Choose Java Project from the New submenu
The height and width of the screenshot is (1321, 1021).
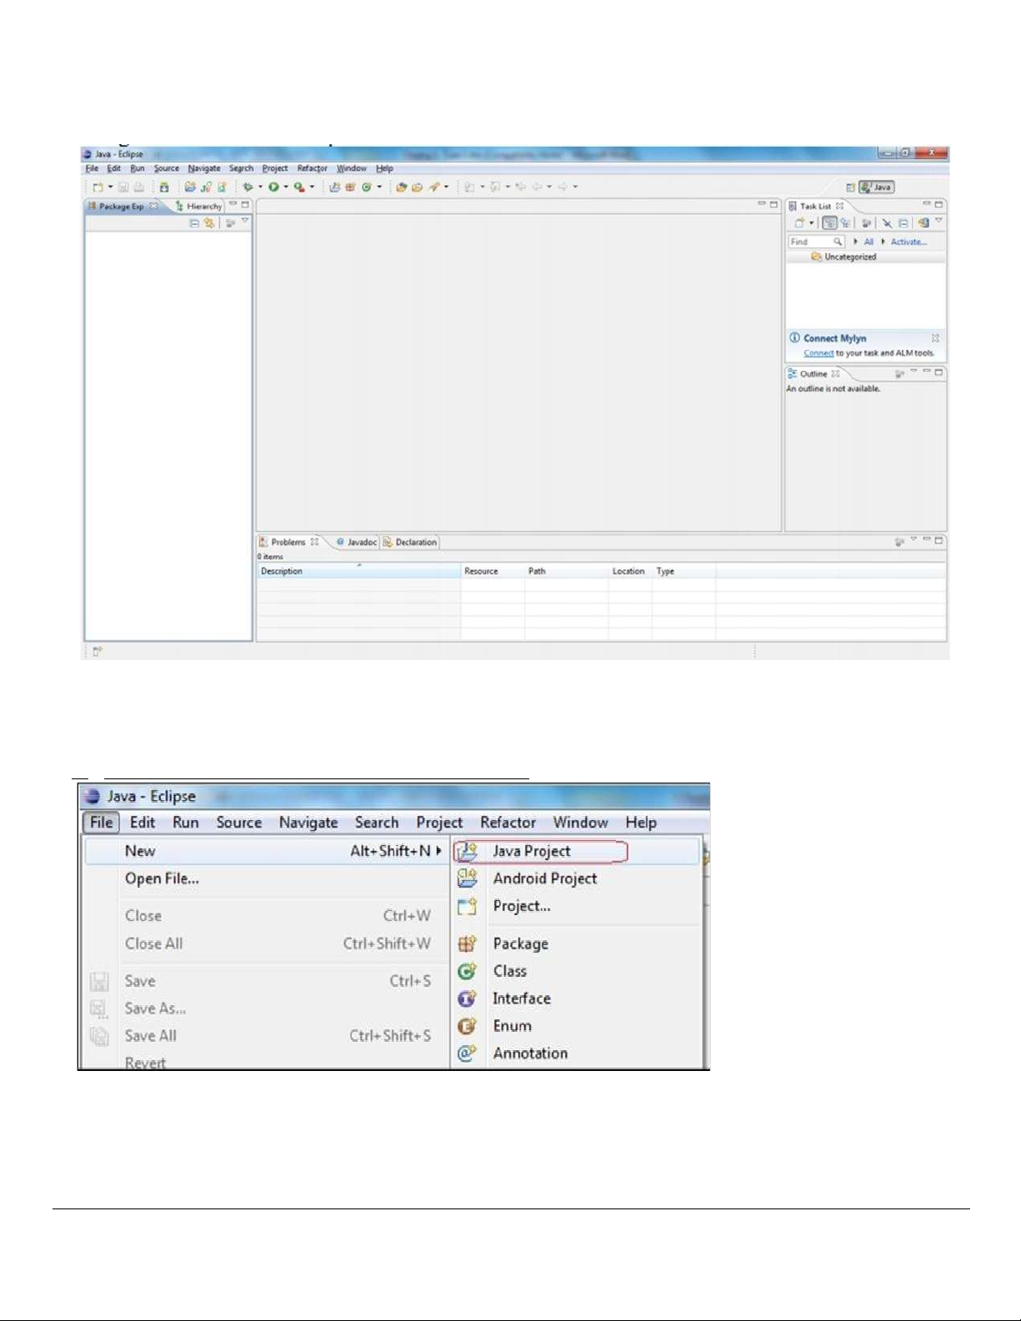(531, 851)
